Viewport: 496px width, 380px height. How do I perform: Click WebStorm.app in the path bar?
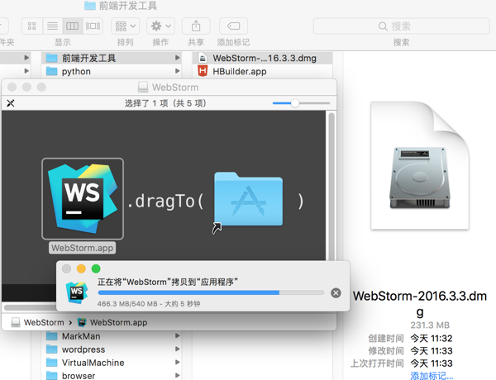(x=112, y=322)
